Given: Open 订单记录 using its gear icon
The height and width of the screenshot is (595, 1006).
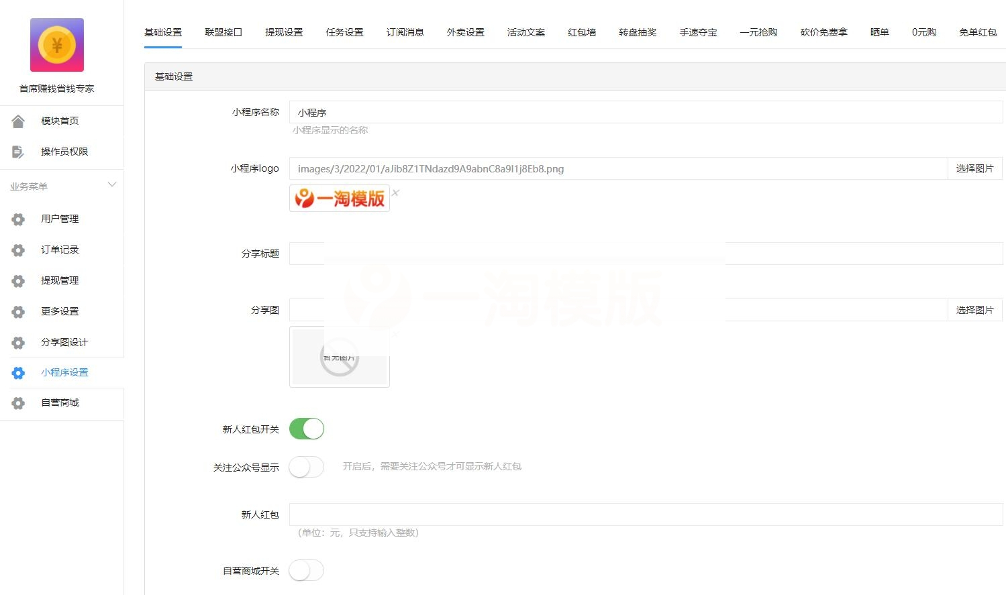Looking at the screenshot, I should click(x=18, y=250).
